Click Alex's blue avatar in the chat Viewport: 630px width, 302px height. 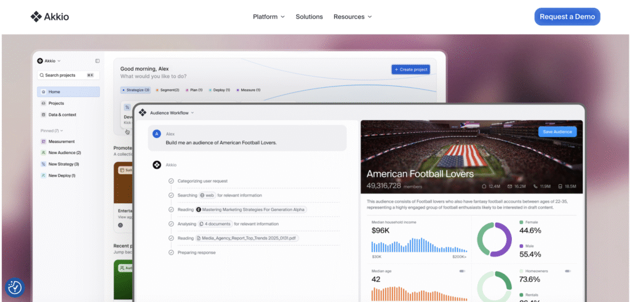click(157, 134)
